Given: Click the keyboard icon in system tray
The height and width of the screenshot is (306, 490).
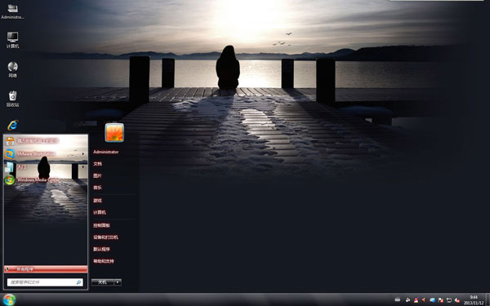Looking at the screenshot, I should 398,299.
